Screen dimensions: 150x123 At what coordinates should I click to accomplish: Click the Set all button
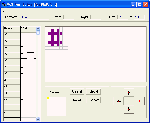(77, 100)
